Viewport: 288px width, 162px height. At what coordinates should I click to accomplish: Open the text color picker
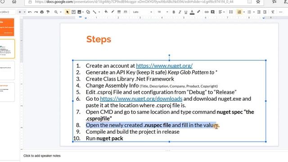(192, 12)
